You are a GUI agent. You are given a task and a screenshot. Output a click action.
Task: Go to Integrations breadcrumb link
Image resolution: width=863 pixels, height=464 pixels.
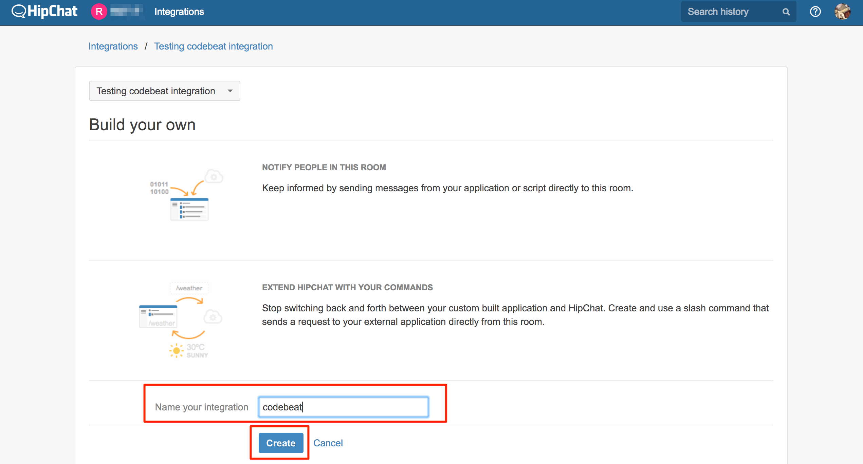point(113,46)
